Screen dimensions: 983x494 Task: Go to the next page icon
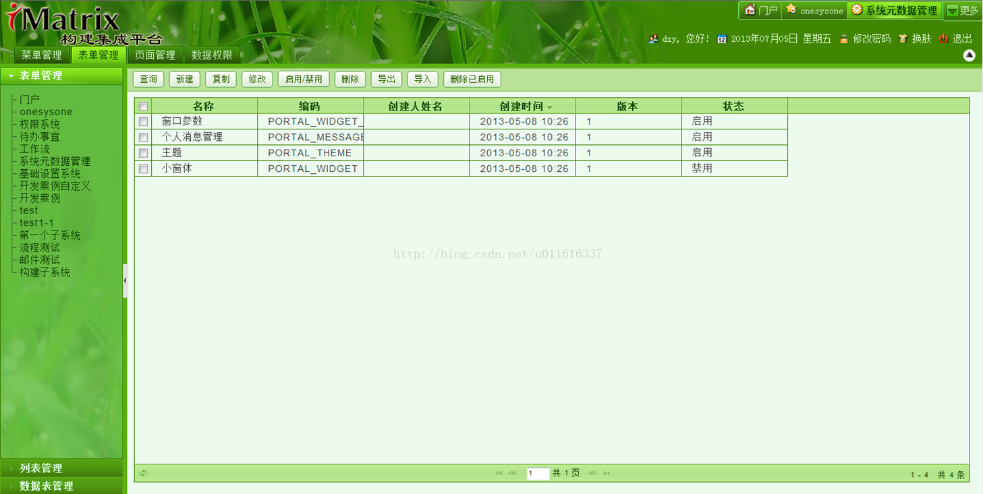point(592,473)
